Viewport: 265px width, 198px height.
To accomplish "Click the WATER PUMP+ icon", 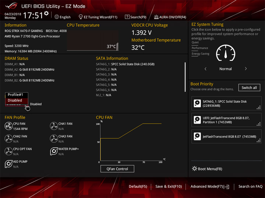I will (54, 151).
